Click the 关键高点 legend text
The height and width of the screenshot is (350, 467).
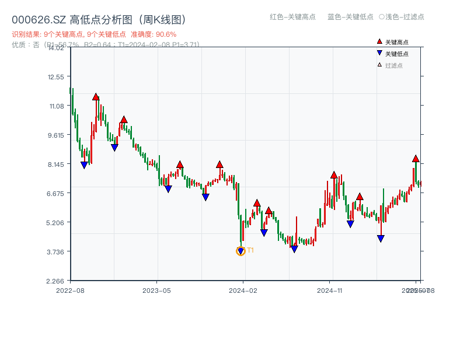397,43
